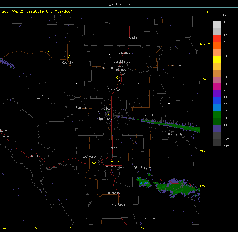Click the yellow marker near RockyMH
Viewport: 238px width, 232px height.
pyautogui.click(x=69, y=56)
